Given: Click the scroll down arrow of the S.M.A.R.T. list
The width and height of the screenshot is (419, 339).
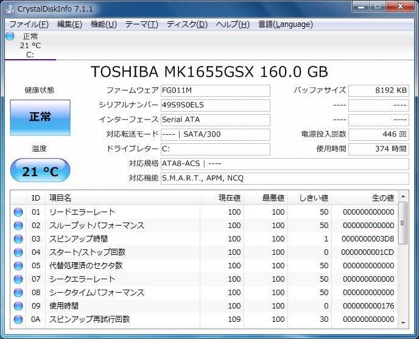Looking at the screenshot, I should (x=403, y=323).
